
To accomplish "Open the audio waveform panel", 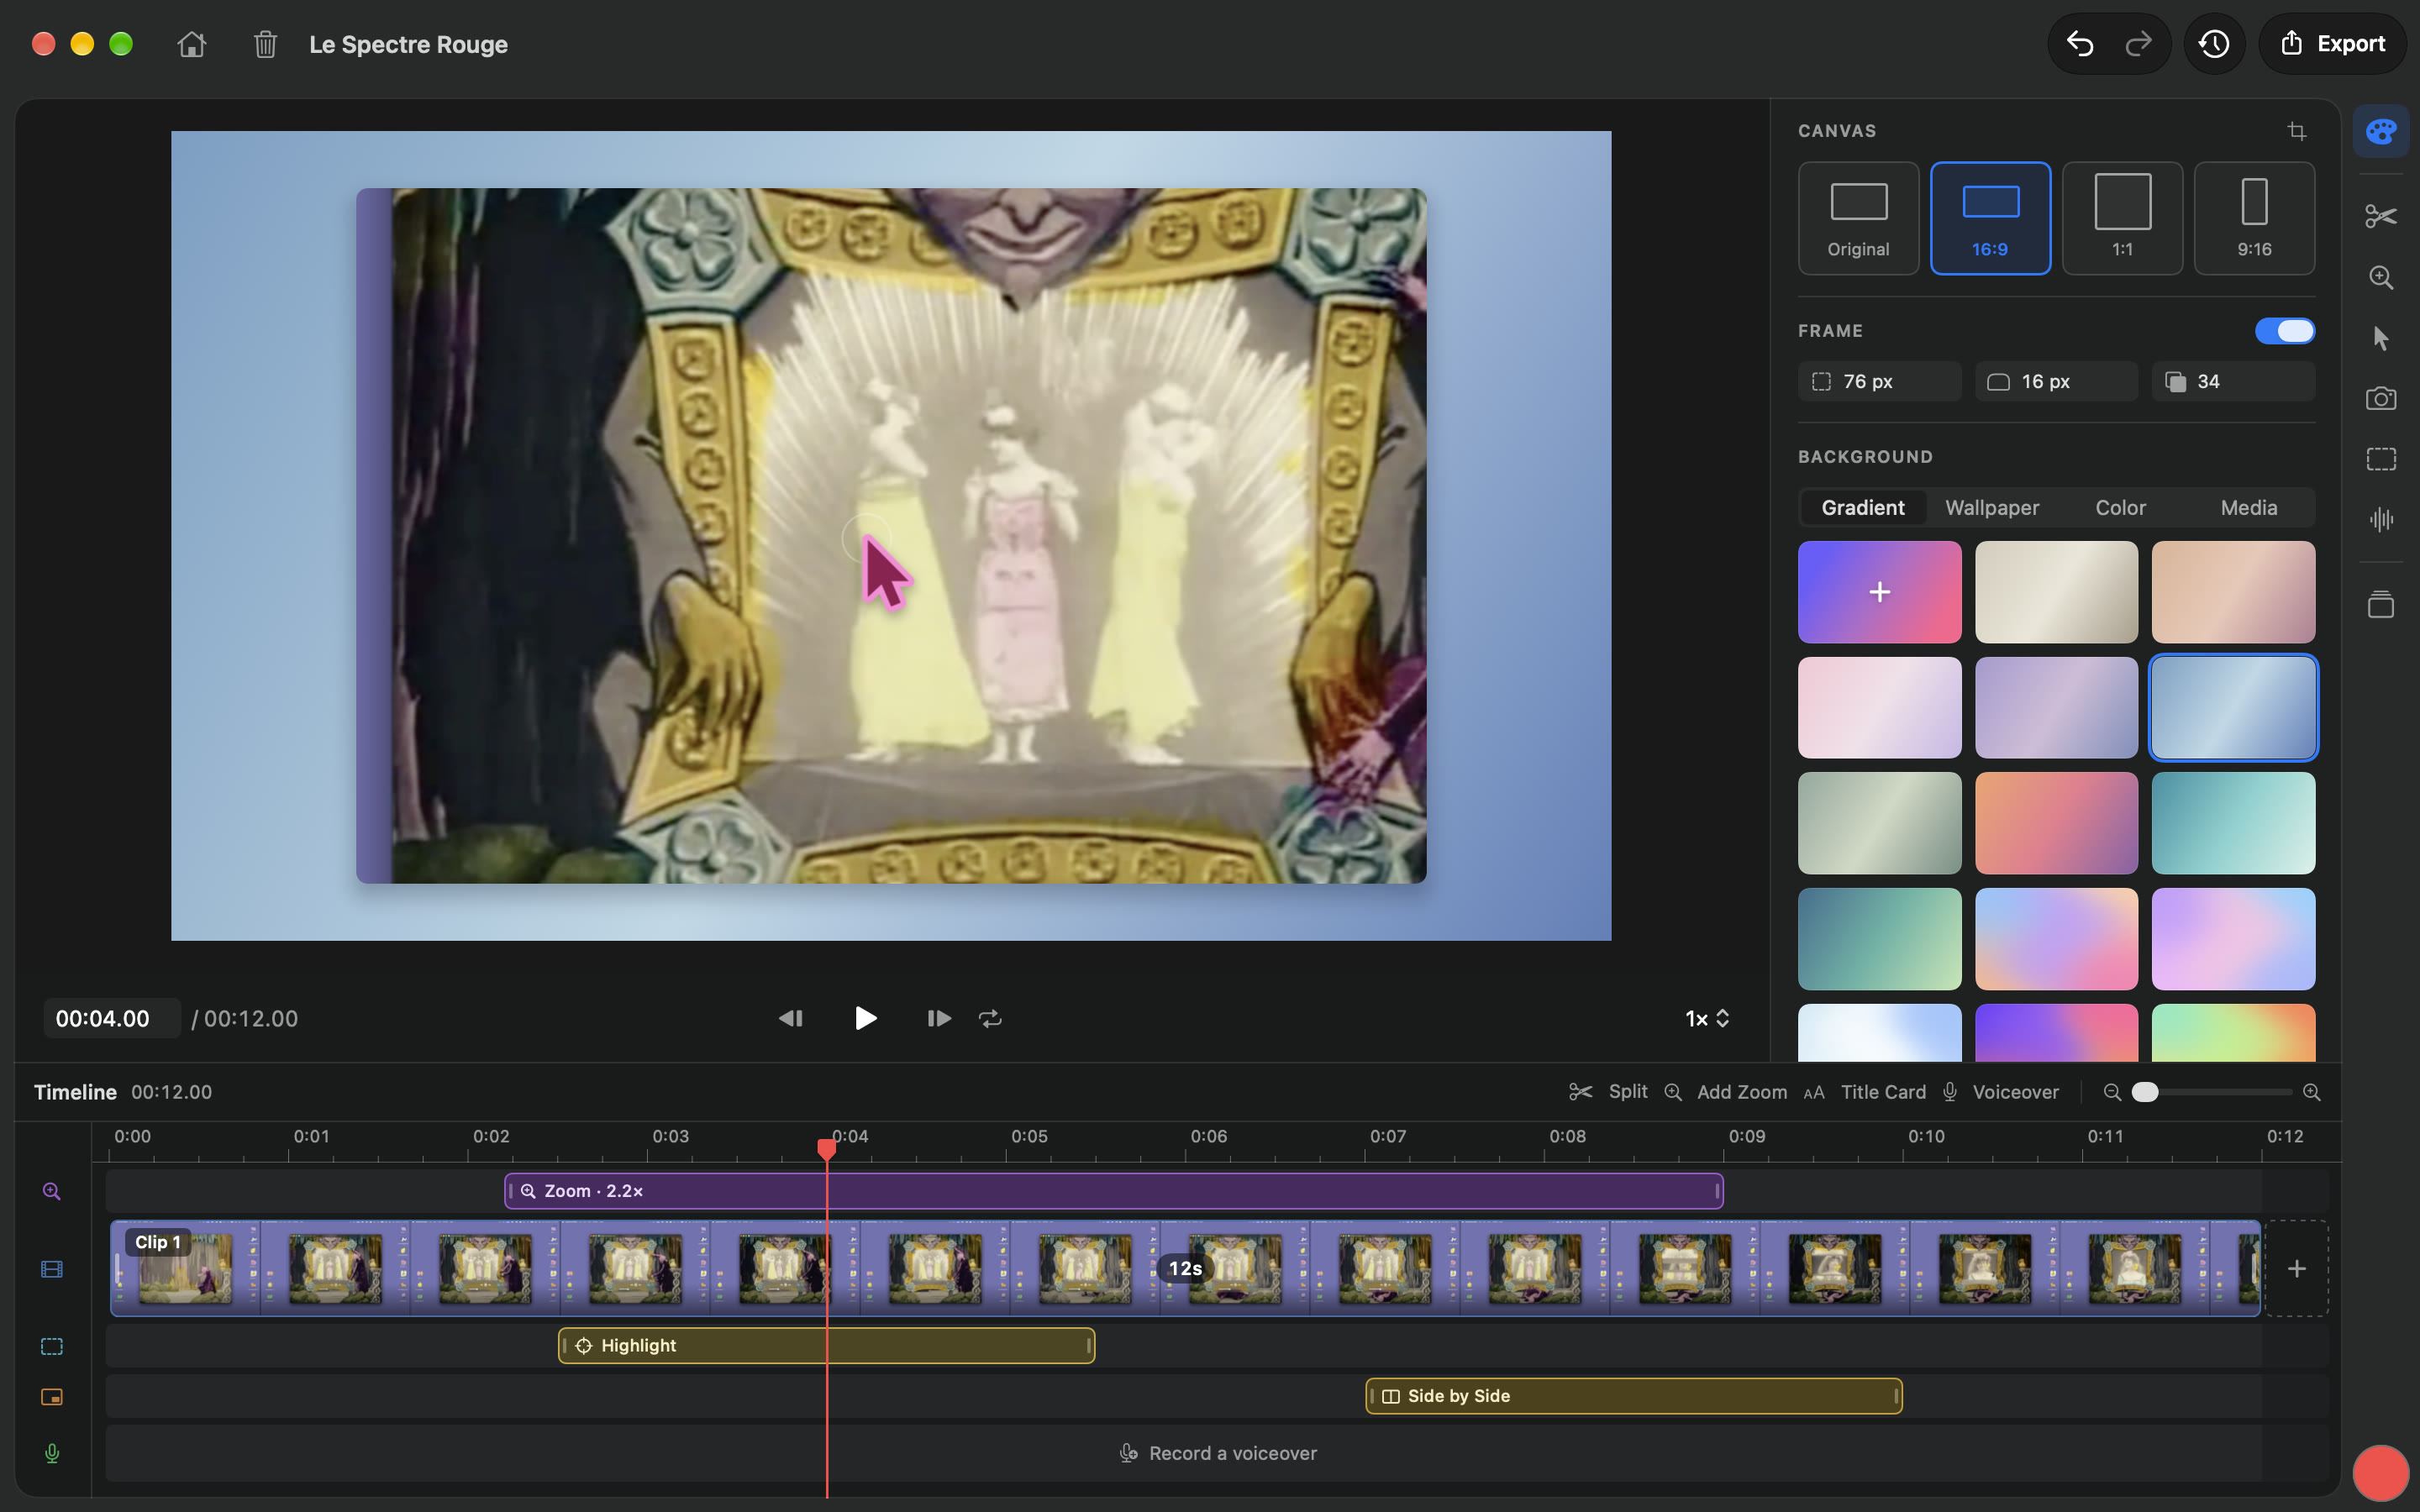I will click(2381, 519).
